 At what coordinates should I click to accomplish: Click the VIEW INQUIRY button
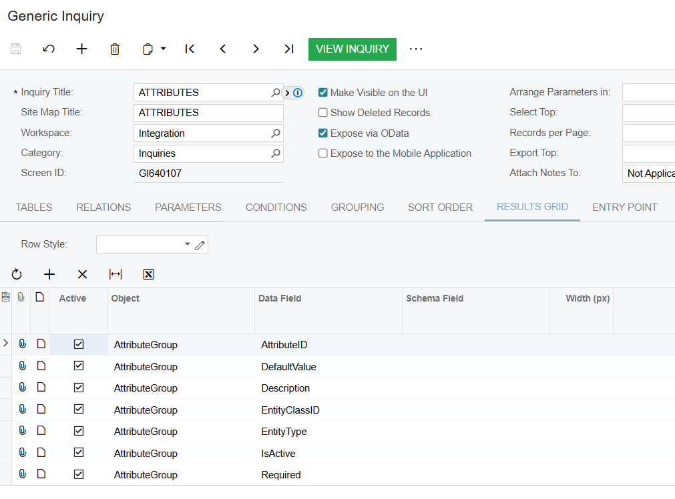(352, 49)
